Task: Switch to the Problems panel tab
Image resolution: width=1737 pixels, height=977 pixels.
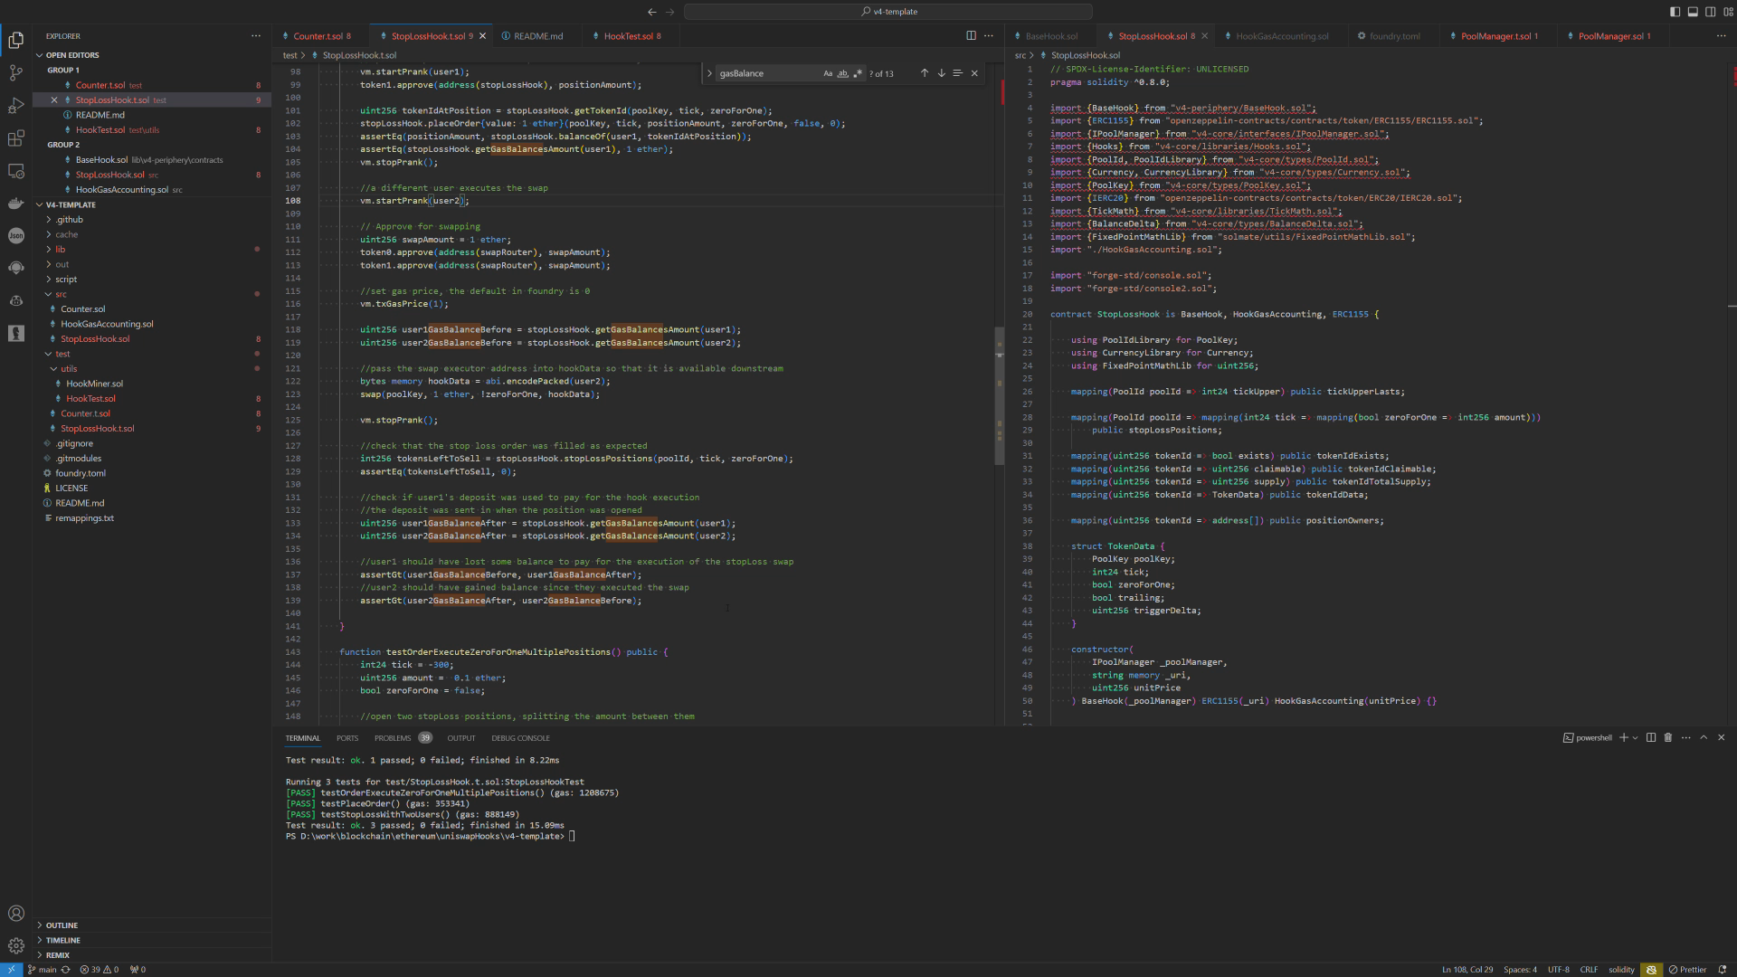Action: [x=403, y=738]
